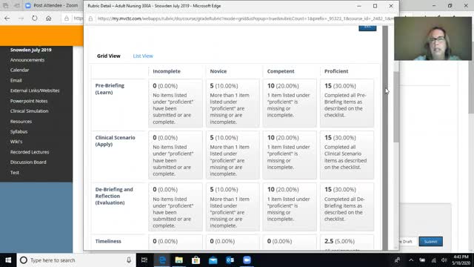Select Clinical Scenario Incomplete 0 cell
474x267 pixels.
(x=176, y=155)
